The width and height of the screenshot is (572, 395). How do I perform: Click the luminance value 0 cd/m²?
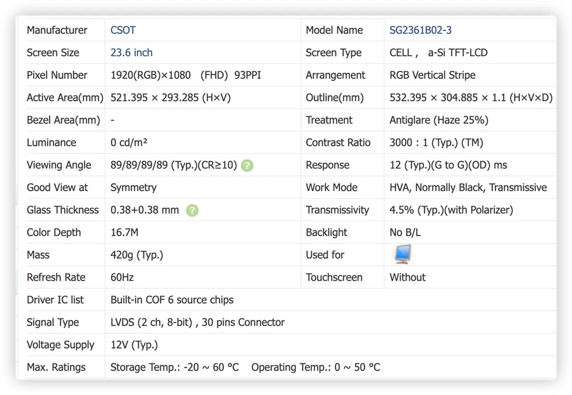[x=129, y=143]
